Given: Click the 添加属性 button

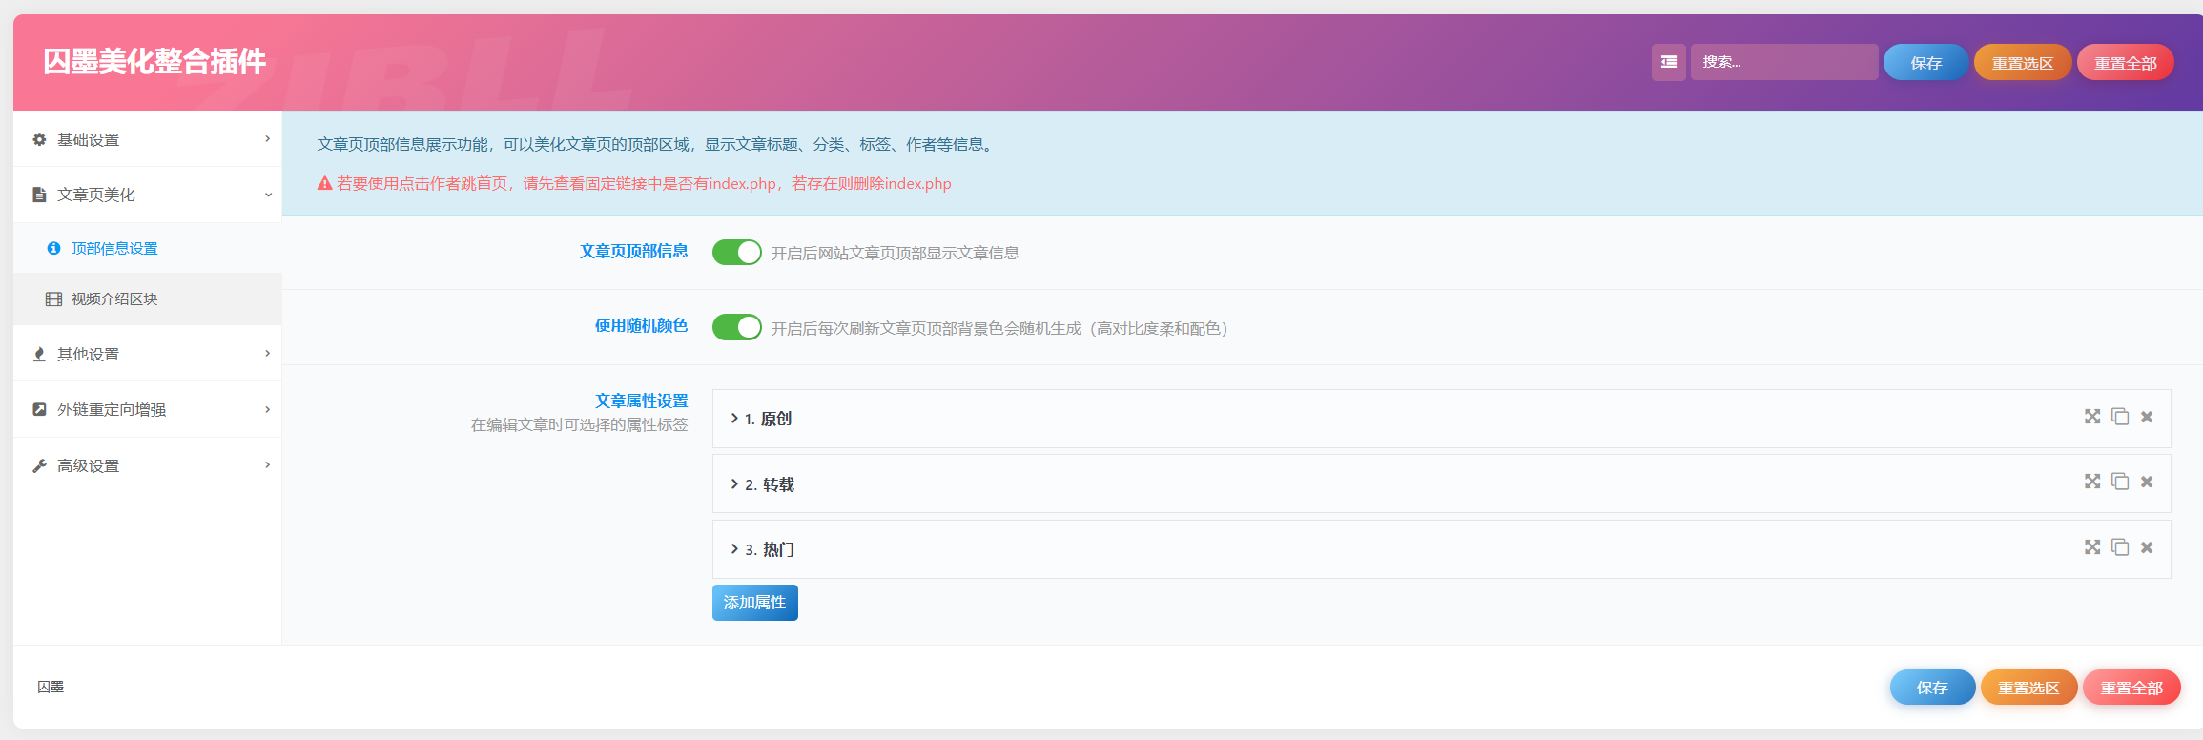Looking at the screenshot, I should [x=754, y=603].
